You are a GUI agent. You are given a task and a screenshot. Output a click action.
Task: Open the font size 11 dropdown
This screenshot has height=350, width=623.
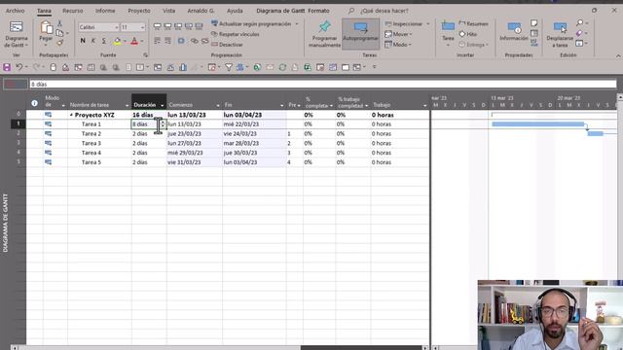(x=142, y=27)
